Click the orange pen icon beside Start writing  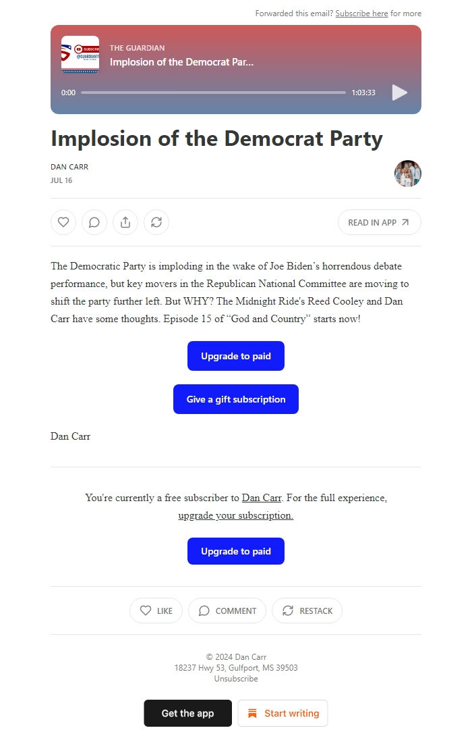253,713
